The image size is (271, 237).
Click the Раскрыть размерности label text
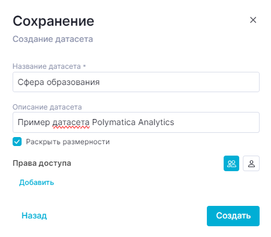click(x=68, y=142)
